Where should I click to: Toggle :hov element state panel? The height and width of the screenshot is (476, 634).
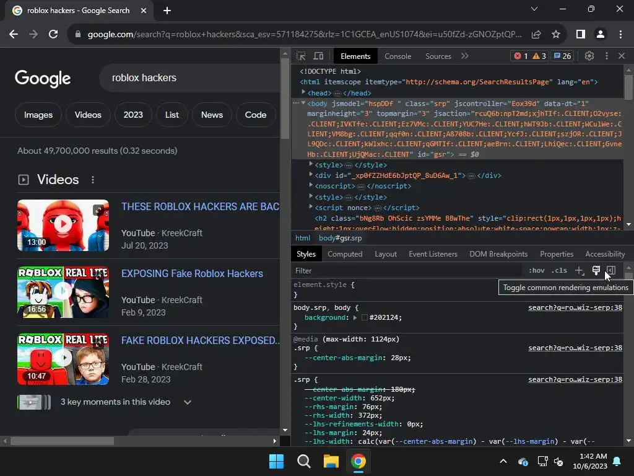pyautogui.click(x=537, y=270)
